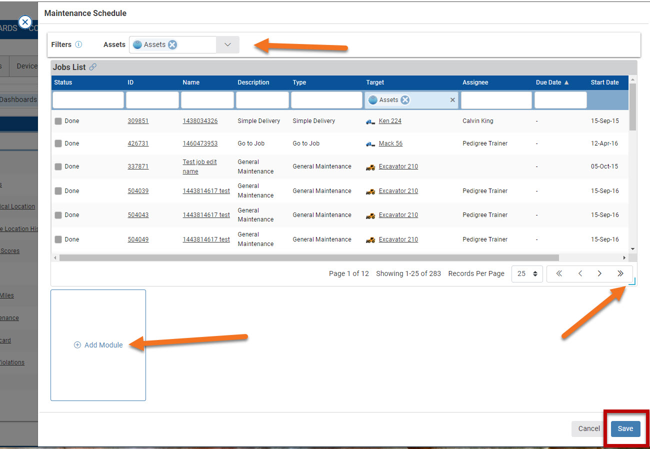Expand the Assets filter dropdown
Screen dimensions: 650x449
coord(227,44)
